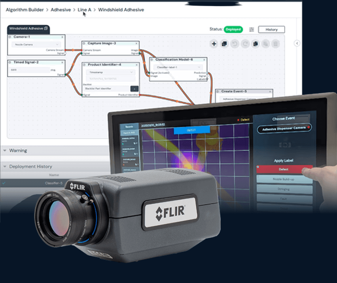Screen dimensions: 337x283
Task: Go to Algorithm Builder breadcrumb
Action: coord(25,10)
